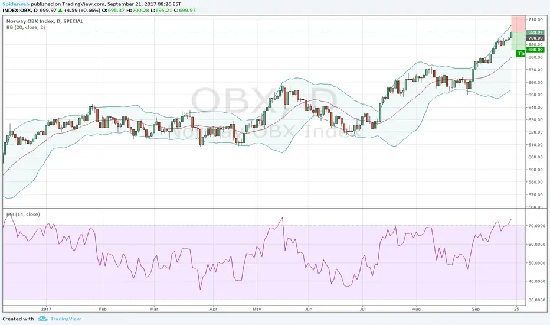Click the 590.00 price axis label
Screen dimensions: 550x325
point(536,170)
